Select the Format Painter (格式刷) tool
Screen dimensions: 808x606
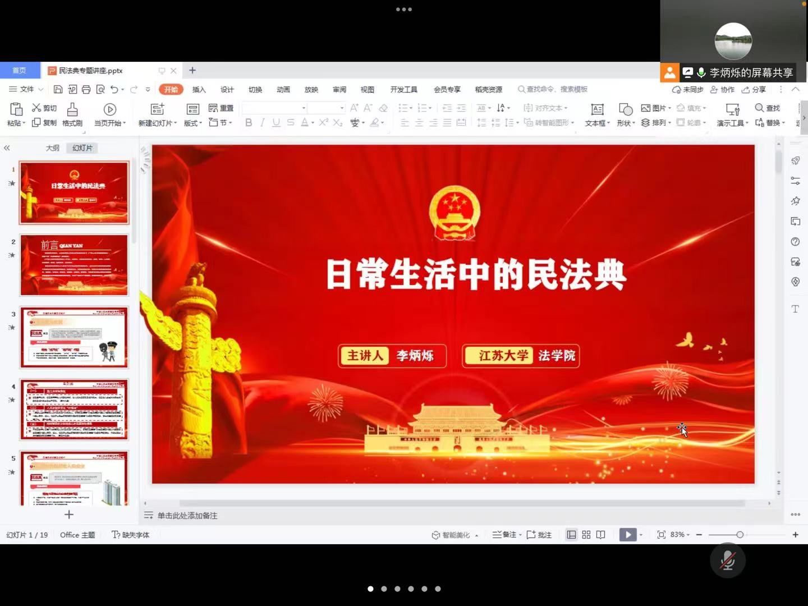72,114
